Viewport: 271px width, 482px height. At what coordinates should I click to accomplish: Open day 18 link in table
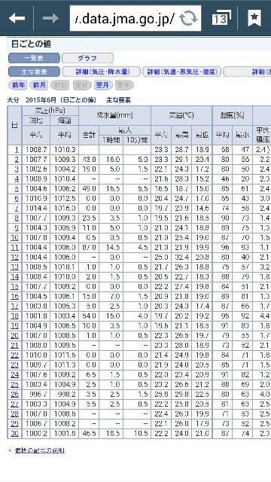(x=14, y=316)
